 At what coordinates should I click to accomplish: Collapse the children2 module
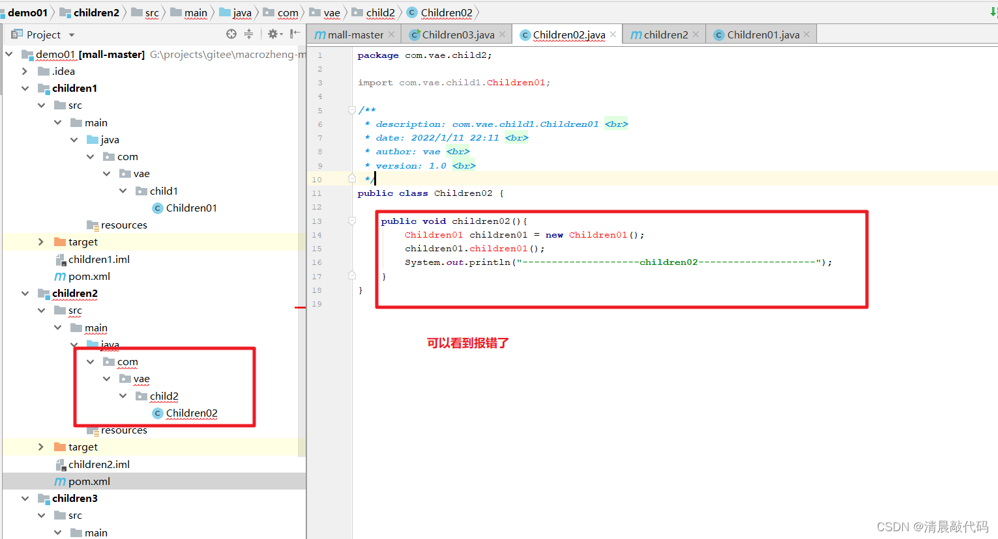click(x=25, y=294)
